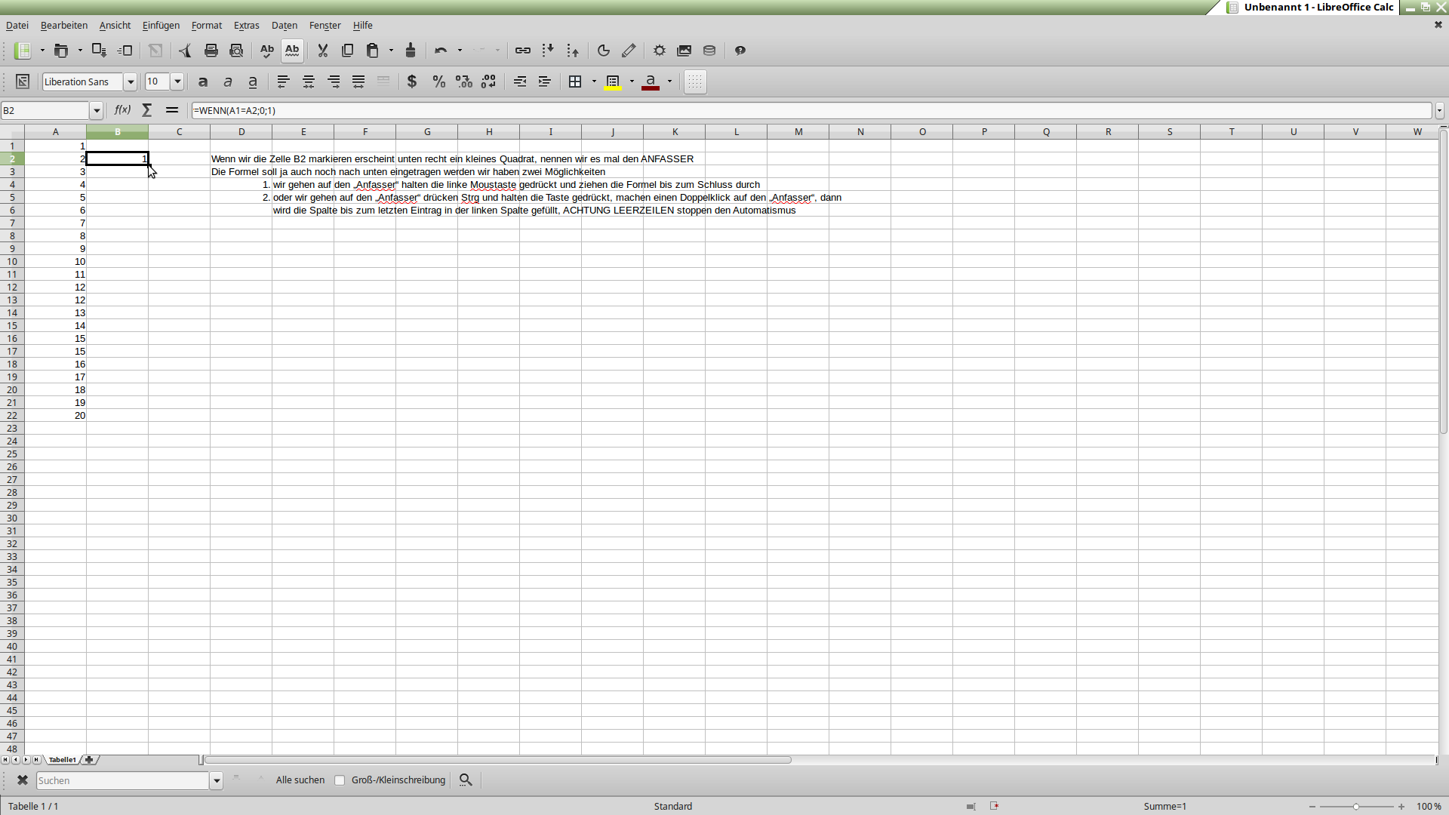Open the font name dropdown
Screen dimensions: 1449x815
[x=131, y=81]
